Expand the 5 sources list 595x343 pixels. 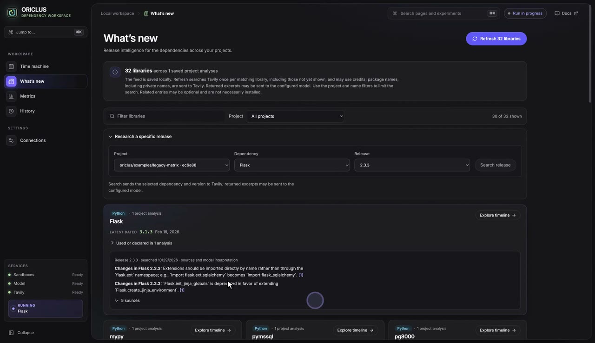[127, 301]
